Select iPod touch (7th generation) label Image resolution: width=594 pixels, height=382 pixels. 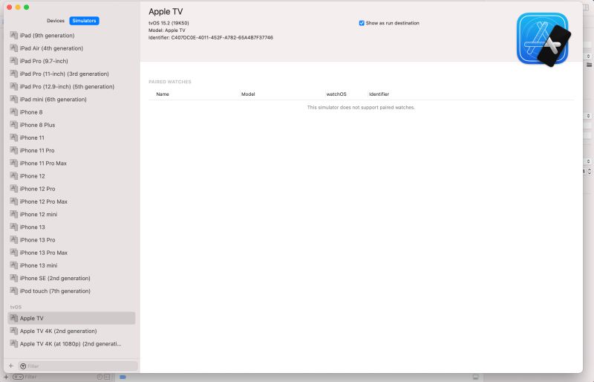point(55,291)
